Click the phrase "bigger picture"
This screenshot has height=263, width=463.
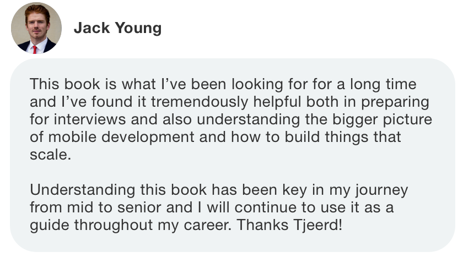[383, 119]
